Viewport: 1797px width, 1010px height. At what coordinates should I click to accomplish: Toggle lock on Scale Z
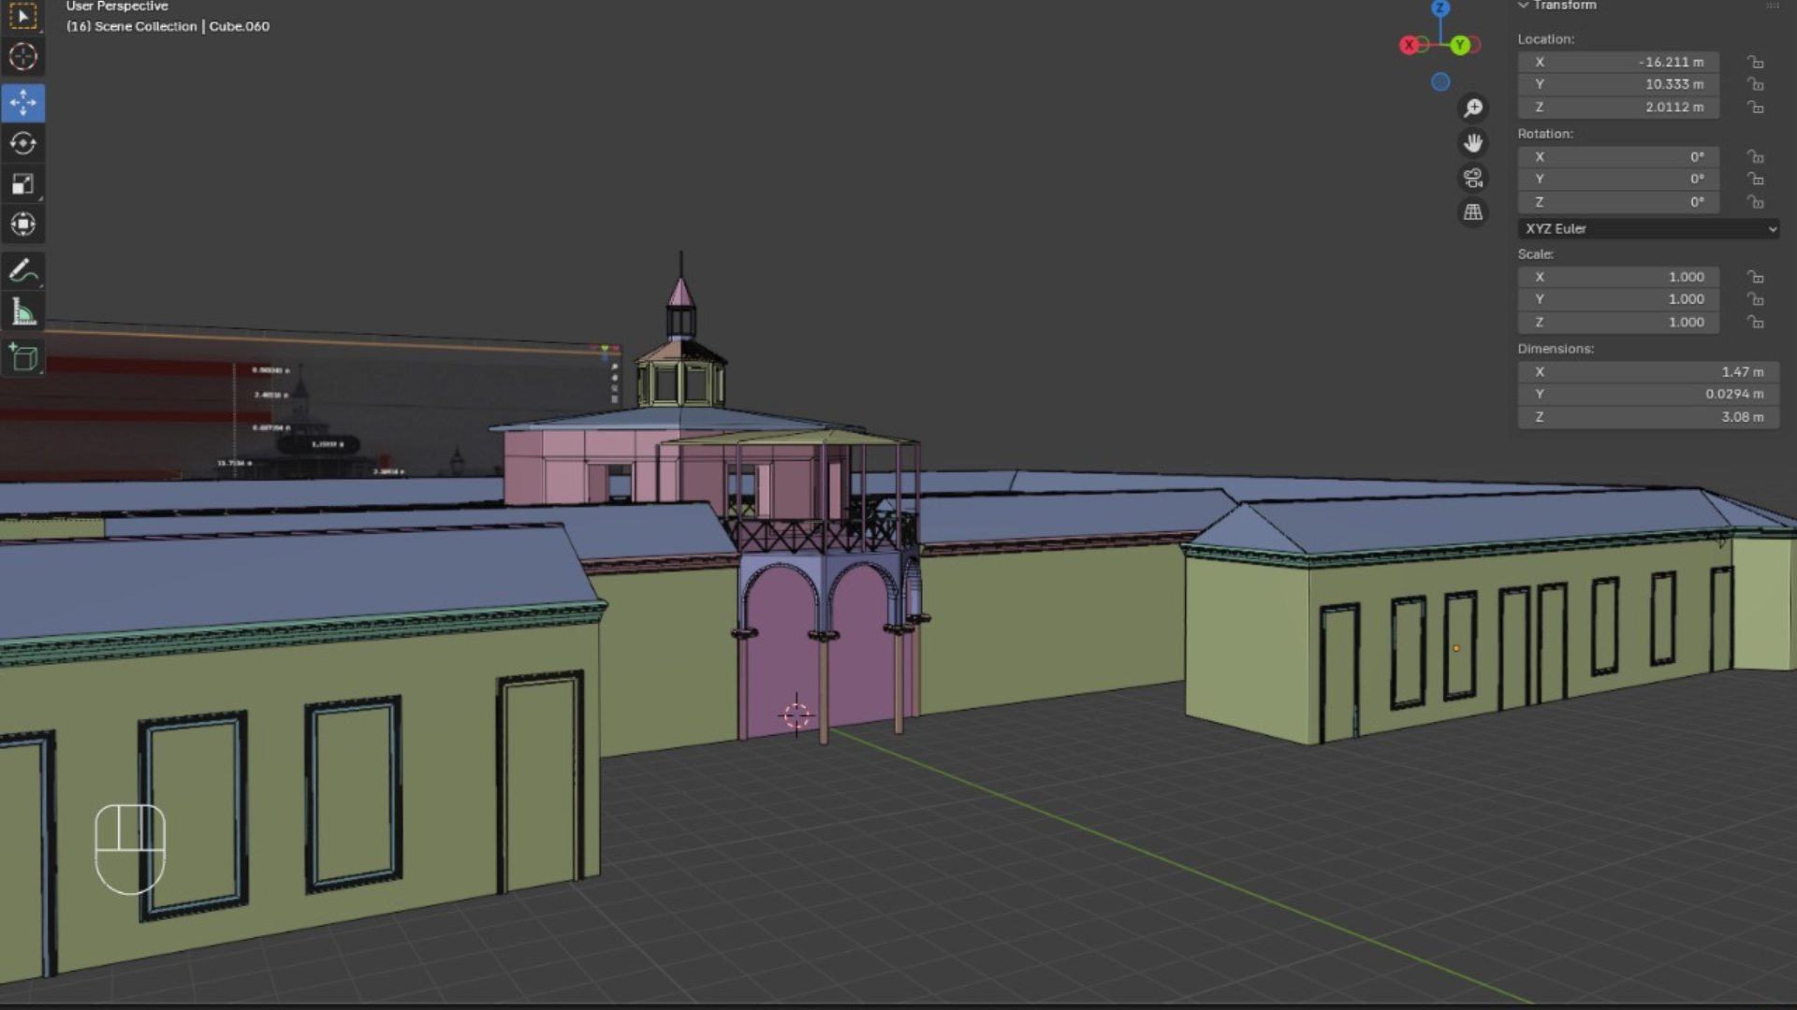click(1755, 322)
